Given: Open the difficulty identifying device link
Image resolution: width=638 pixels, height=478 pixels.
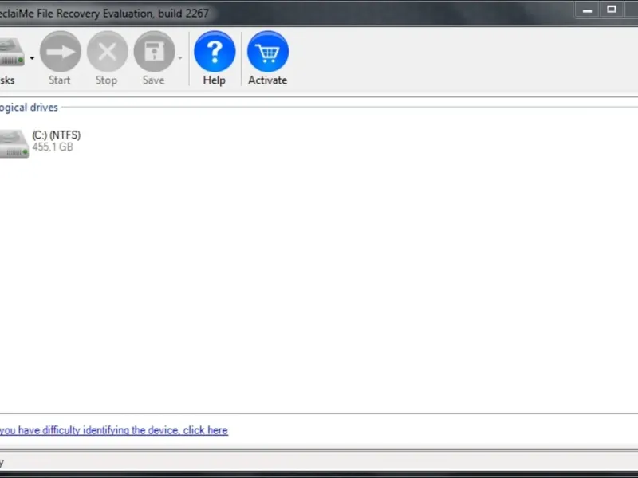Looking at the screenshot, I should tap(113, 430).
